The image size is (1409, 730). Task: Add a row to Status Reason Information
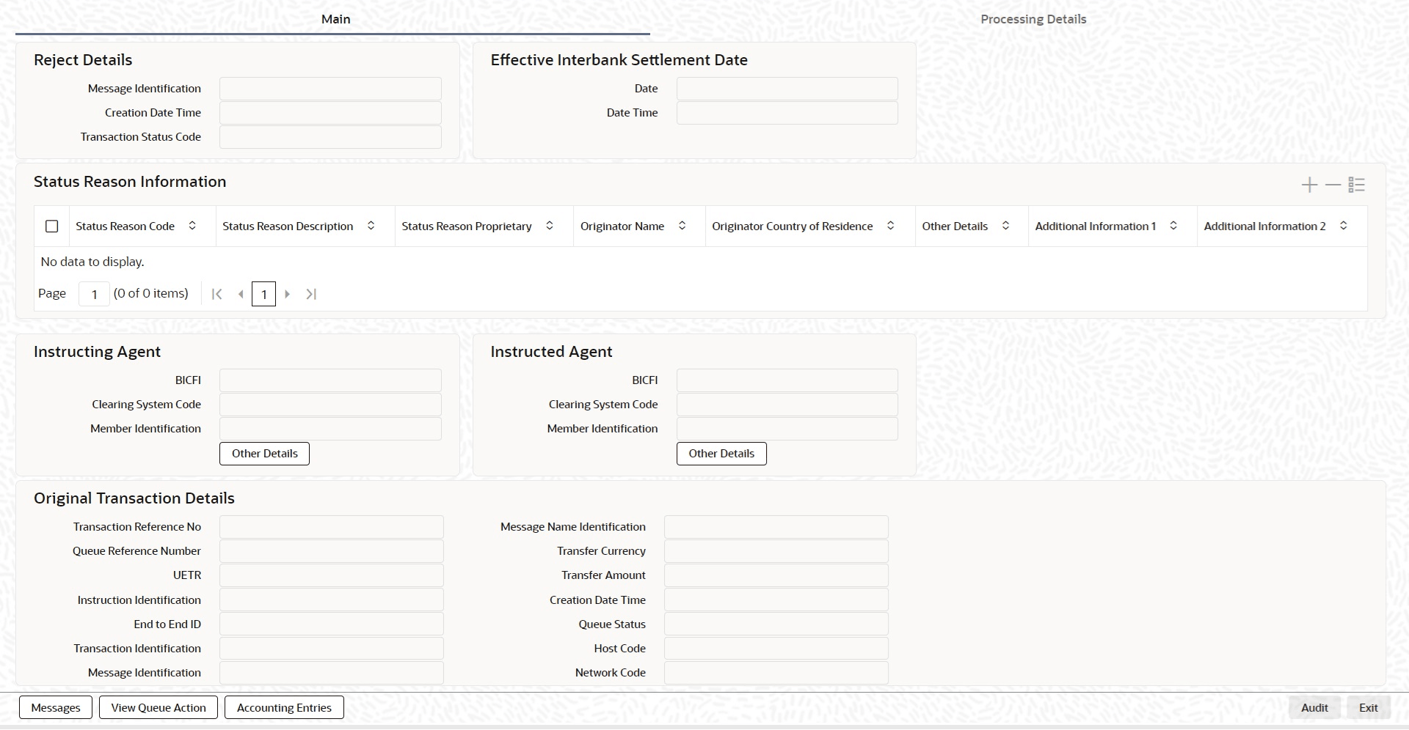click(x=1309, y=185)
